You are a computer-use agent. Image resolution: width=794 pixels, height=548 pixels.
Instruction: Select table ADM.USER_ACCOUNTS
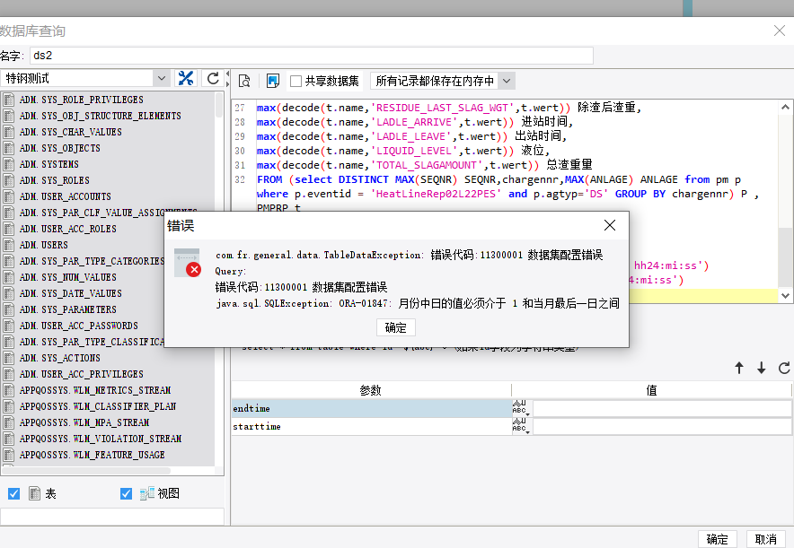65,196
